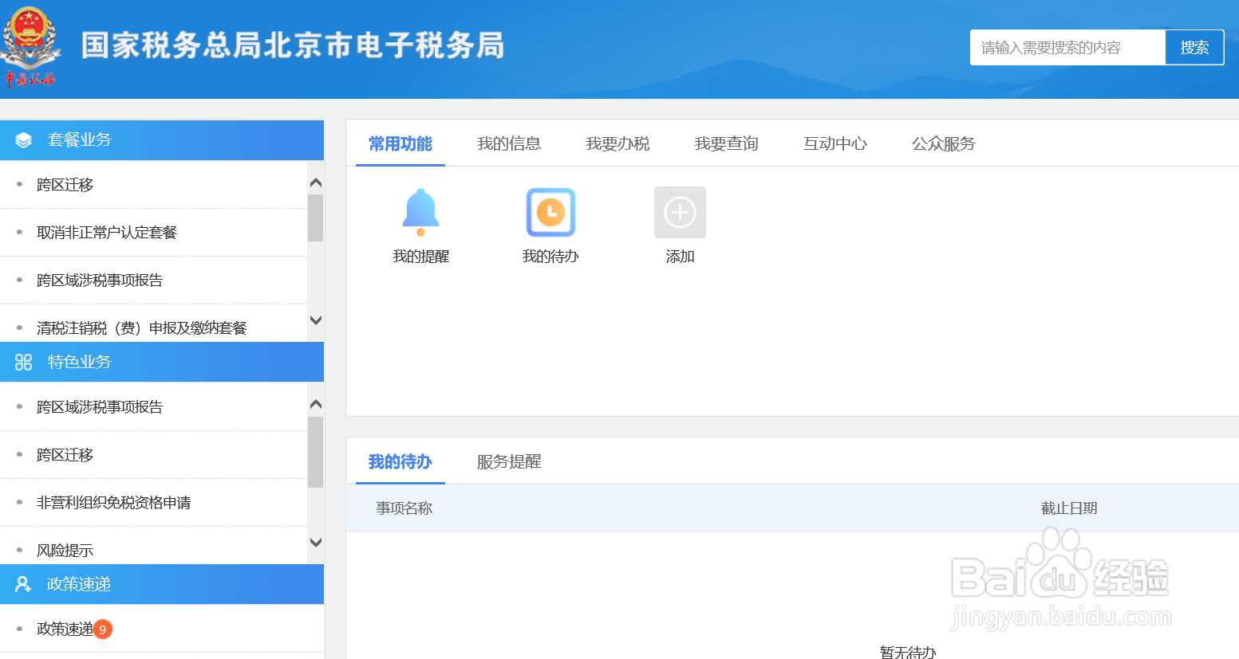Click the down scroll arrow under 清税注销 item
This screenshot has height=659, width=1239.
pos(315,320)
